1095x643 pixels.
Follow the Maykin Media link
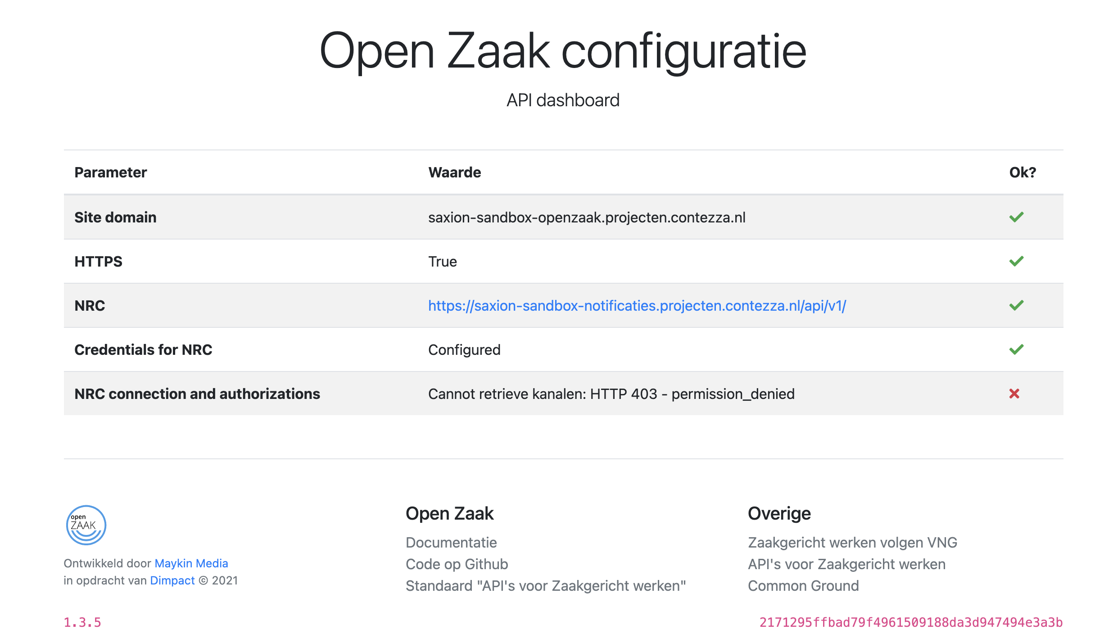191,563
